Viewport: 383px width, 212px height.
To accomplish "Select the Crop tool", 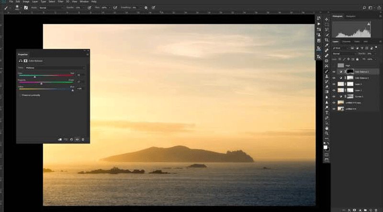I will pyautogui.click(x=327, y=40).
